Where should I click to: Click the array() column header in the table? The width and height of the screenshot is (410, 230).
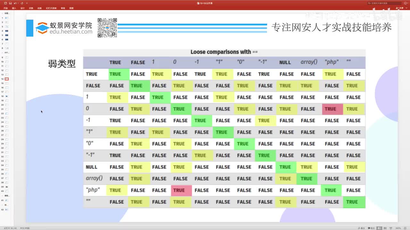[309, 62]
